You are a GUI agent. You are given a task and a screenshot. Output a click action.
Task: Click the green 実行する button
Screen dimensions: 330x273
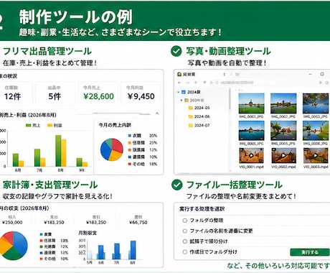coord(310,252)
